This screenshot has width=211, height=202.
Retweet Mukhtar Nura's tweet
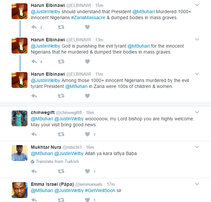pyautogui.click(x=61, y=171)
